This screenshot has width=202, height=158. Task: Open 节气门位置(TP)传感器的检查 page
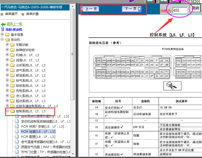(x=45, y=152)
